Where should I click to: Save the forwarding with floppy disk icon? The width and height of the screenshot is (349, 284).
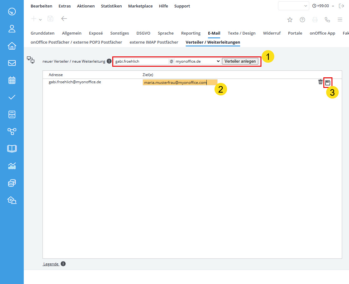(x=328, y=83)
